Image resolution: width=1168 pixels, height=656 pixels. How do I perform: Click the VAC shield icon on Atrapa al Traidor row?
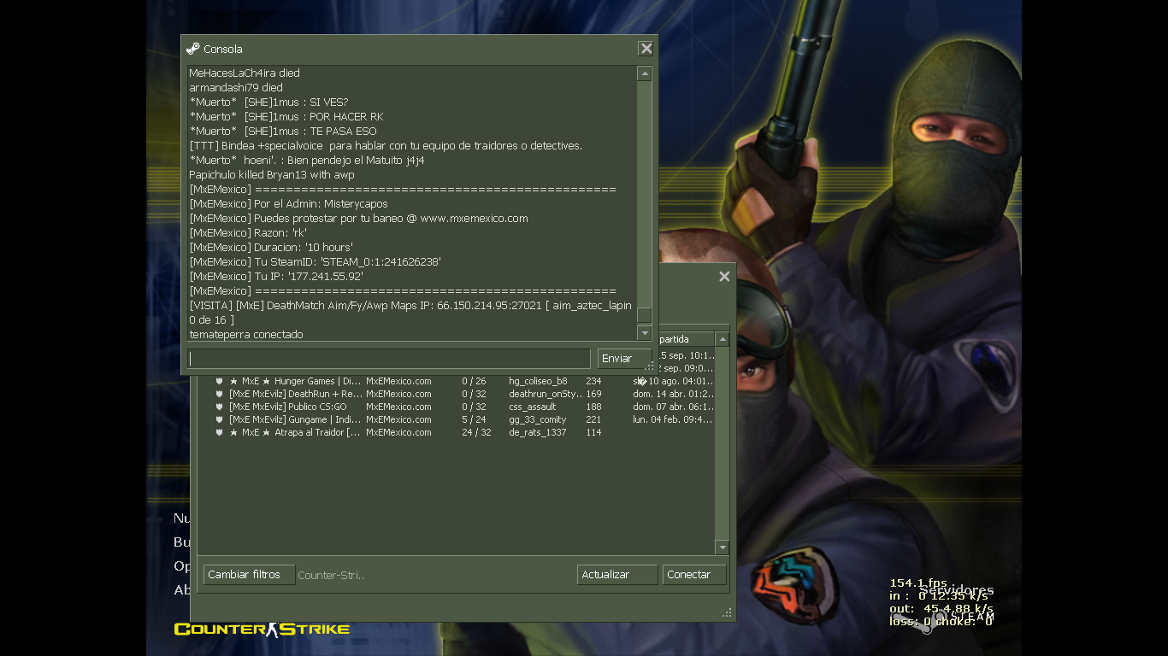click(x=220, y=432)
